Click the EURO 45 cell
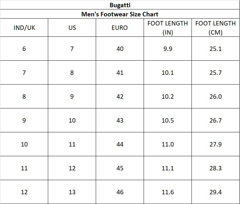The width and height of the screenshot is (240, 204). coord(120,168)
